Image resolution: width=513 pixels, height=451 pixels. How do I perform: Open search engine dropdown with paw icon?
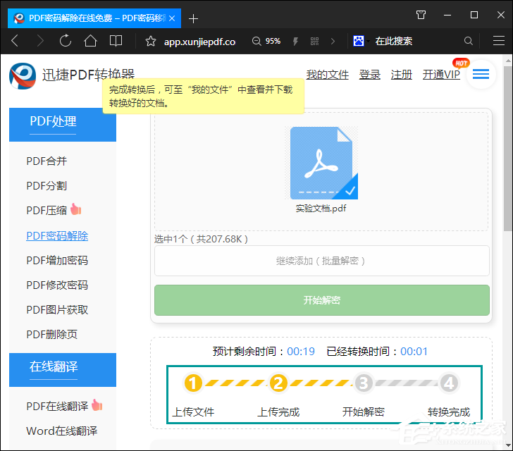361,42
